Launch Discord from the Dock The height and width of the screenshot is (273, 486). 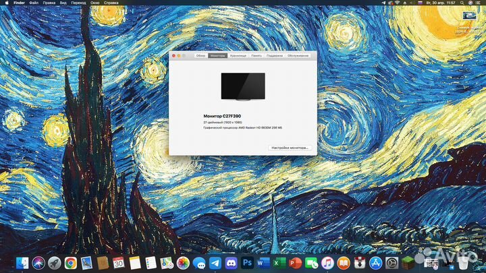(232, 263)
